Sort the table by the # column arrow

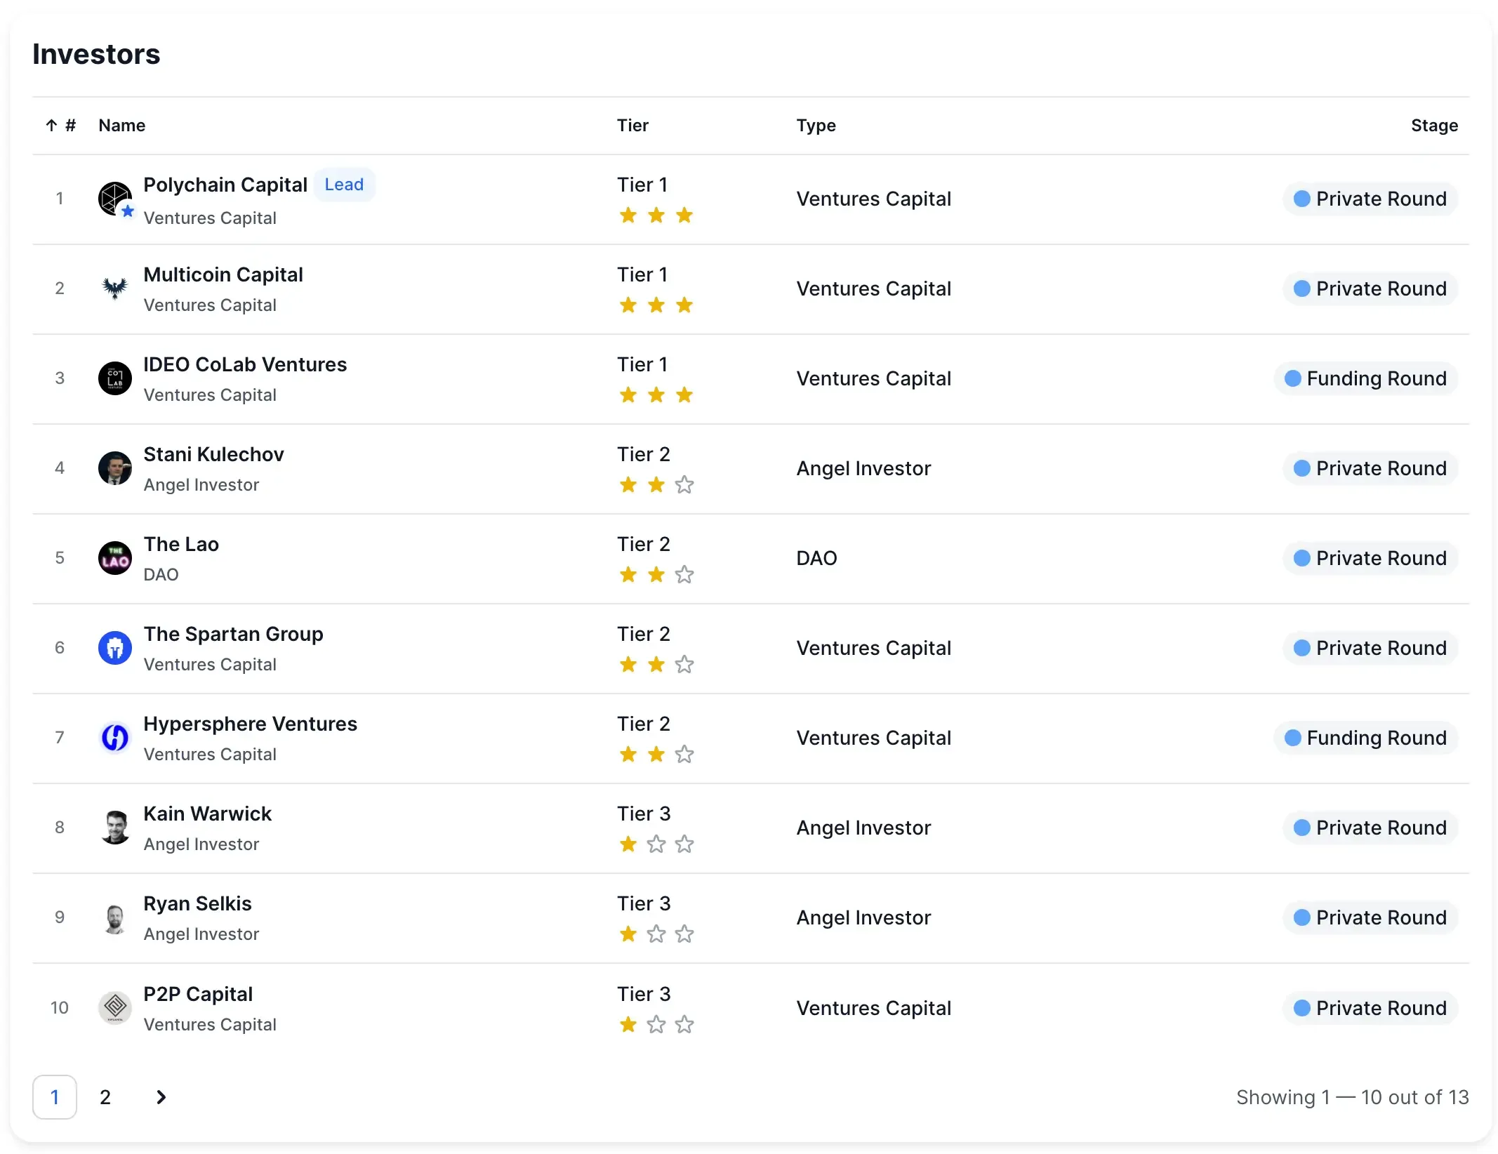click(x=52, y=126)
